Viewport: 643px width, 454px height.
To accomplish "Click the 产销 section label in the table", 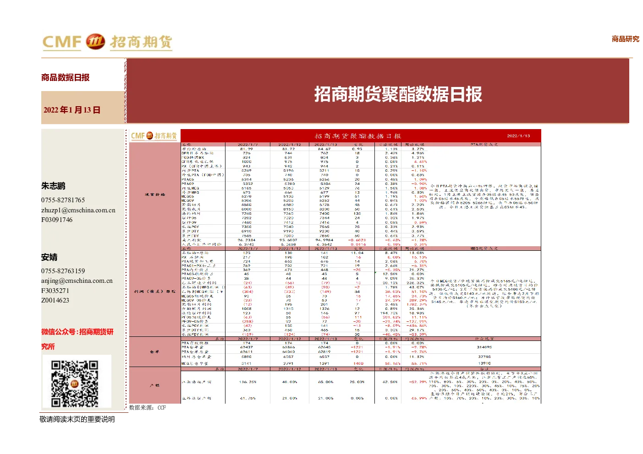I will 154,385.
